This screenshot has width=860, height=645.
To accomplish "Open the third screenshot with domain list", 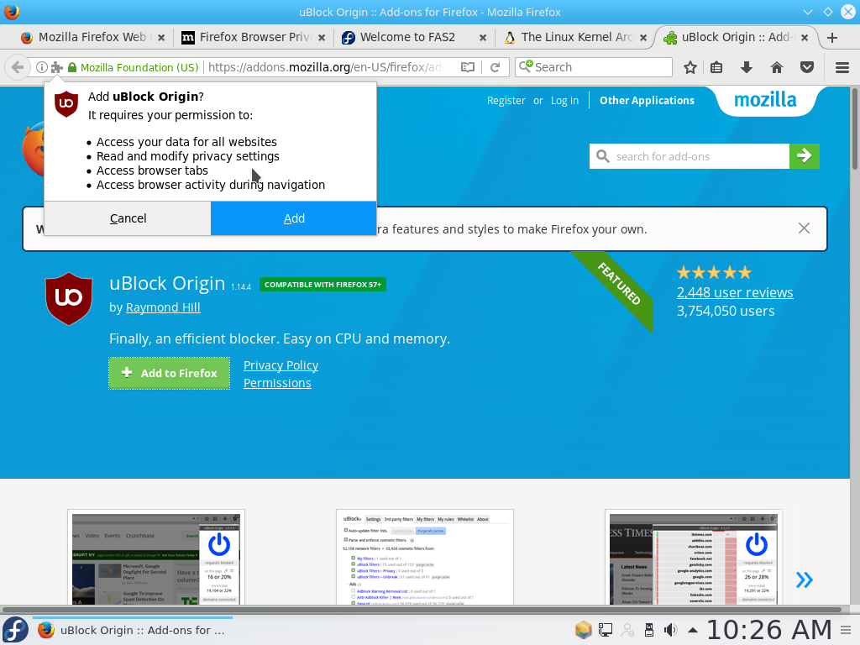I will coord(693,558).
